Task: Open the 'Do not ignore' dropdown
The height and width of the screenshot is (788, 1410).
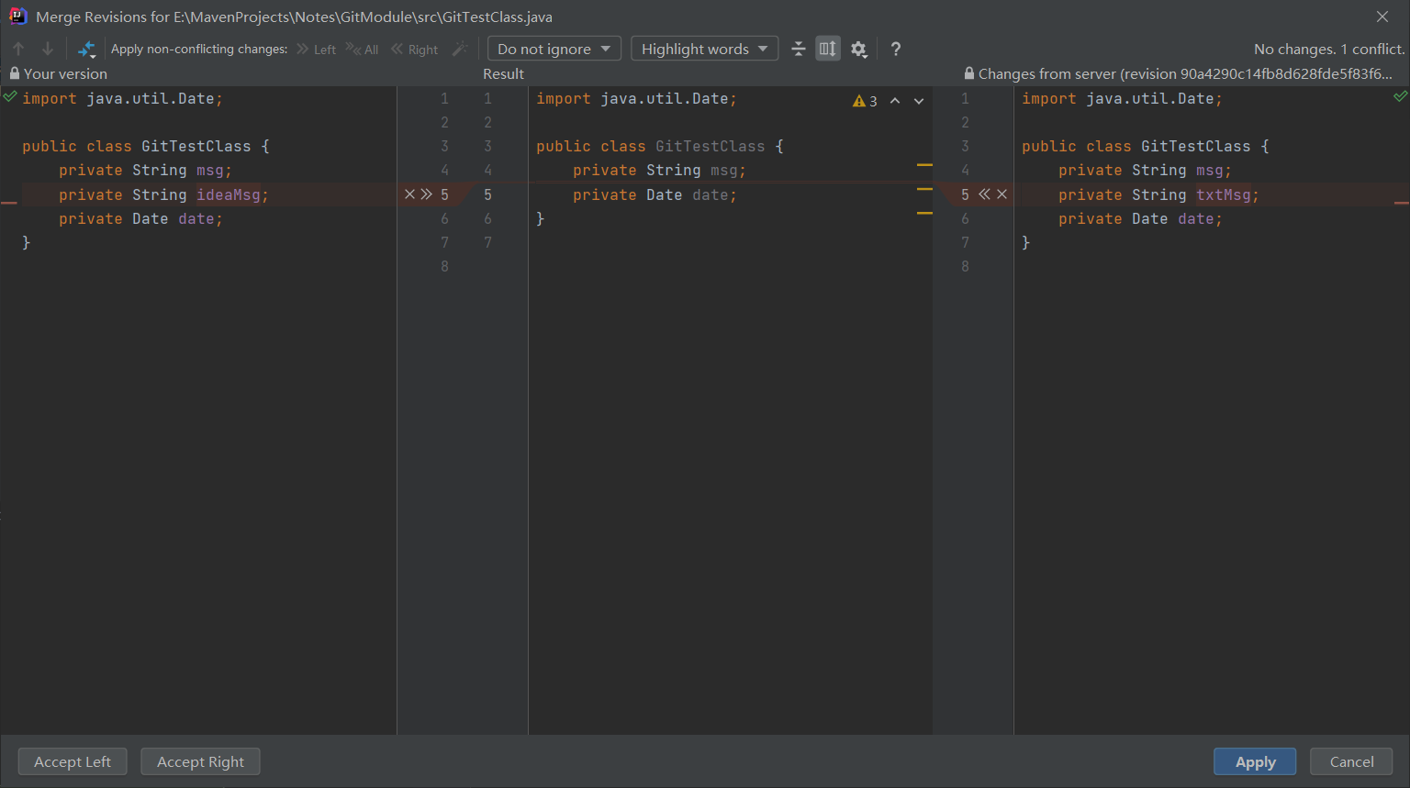Action: pyautogui.click(x=554, y=49)
